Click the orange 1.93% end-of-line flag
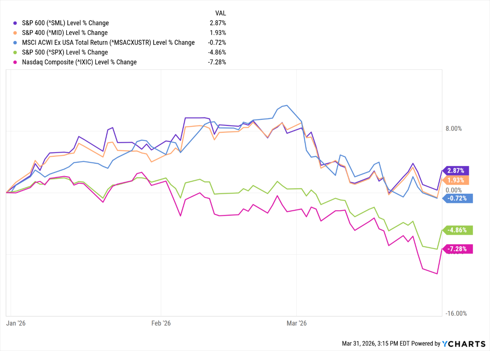This screenshot has height=351, width=490. click(x=456, y=180)
